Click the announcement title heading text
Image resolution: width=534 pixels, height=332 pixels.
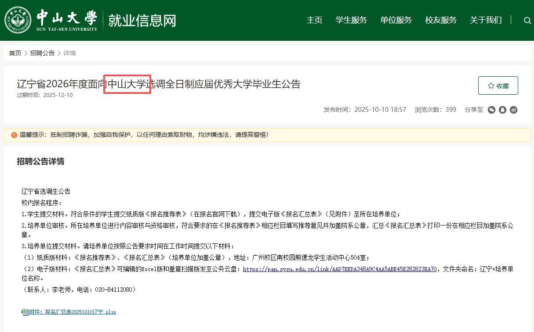click(158, 84)
